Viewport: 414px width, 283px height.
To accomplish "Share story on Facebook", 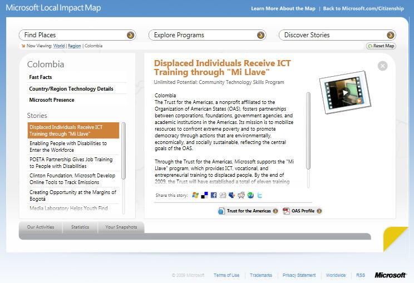I will (x=214, y=195).
